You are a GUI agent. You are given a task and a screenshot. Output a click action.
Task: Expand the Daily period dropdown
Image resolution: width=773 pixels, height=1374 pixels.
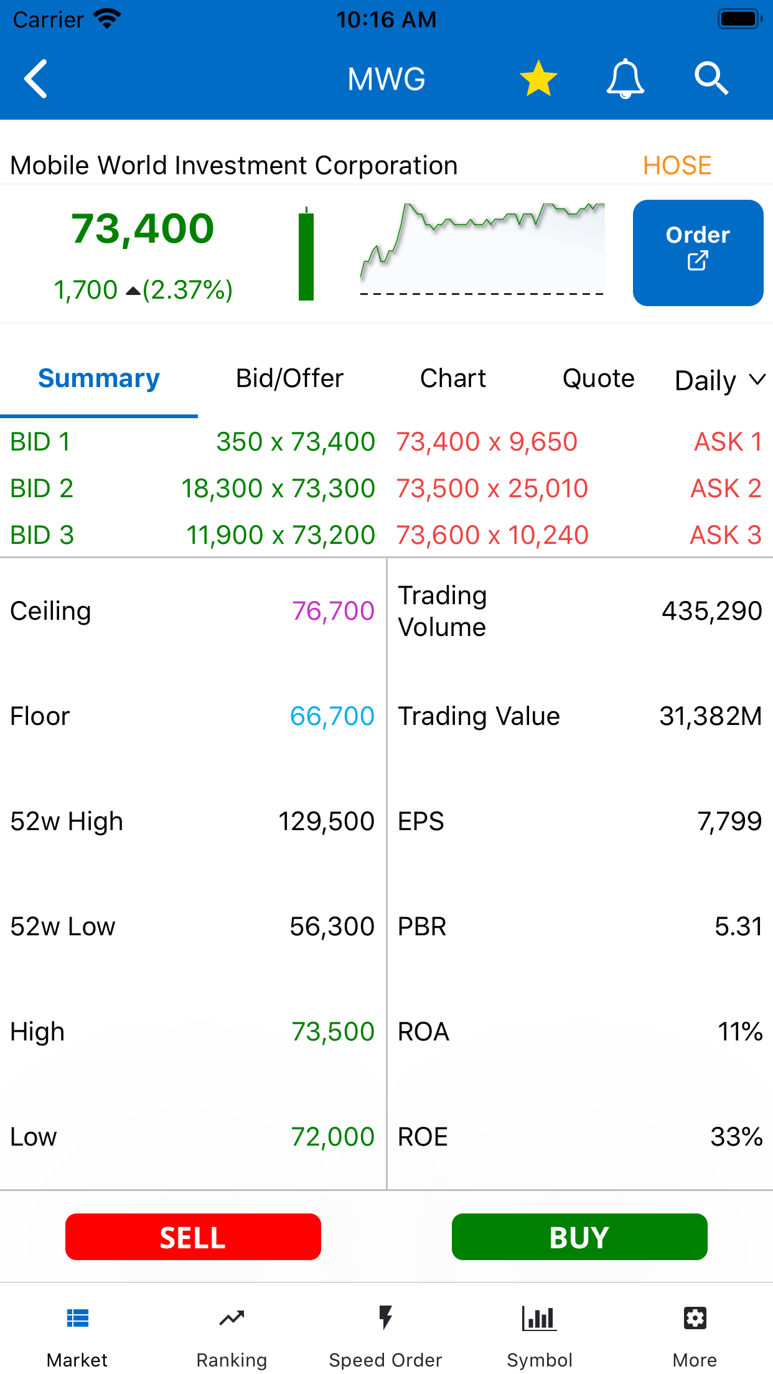coord(720,380)
